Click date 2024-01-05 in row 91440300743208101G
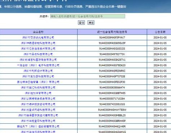The image size is (171, 133). pyautogui.click(x=160, y=104)
